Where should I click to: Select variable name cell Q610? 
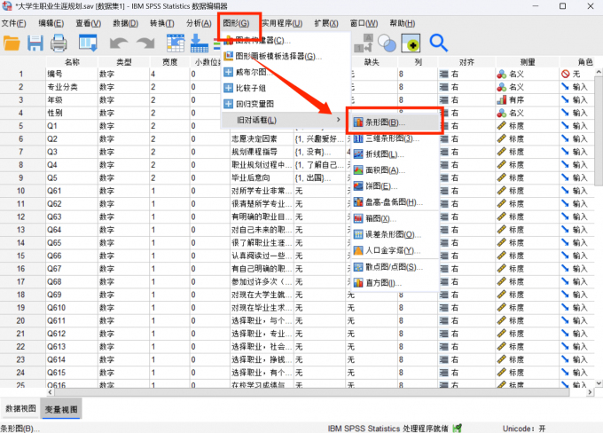[72, 308]
